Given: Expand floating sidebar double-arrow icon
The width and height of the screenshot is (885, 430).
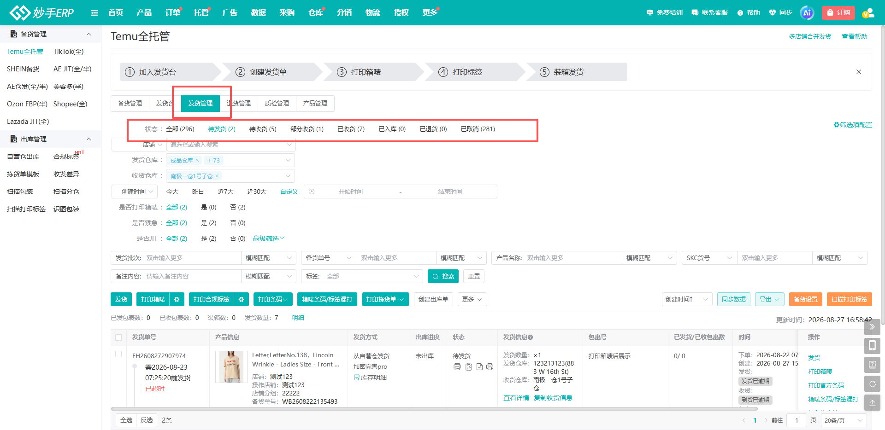Looking at the screenshot, I should point(872,327).
